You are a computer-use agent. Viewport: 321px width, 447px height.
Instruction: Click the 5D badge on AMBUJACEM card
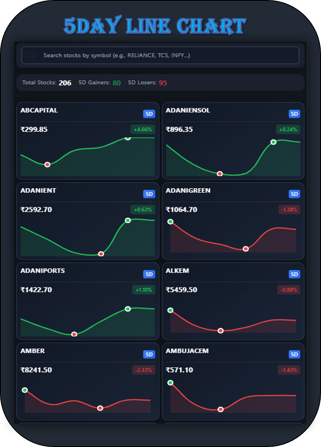pos(294,355)
